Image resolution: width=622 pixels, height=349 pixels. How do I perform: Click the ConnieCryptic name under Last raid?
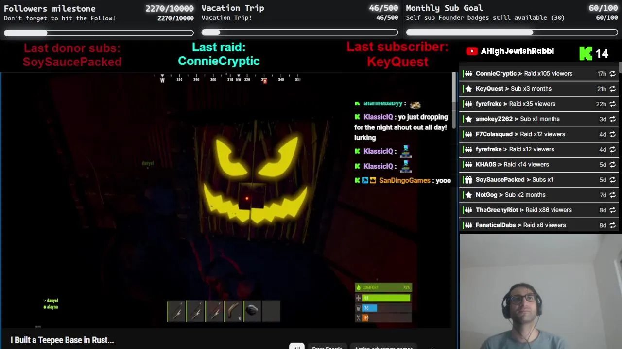(219, 61)
